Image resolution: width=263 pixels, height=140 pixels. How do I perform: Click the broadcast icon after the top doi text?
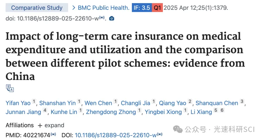[102, 18]
